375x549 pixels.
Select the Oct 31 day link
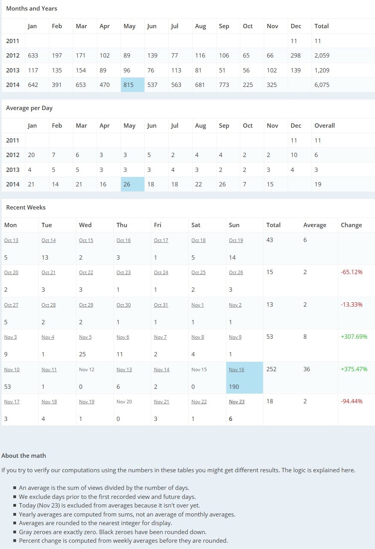(x=161, y=305)
